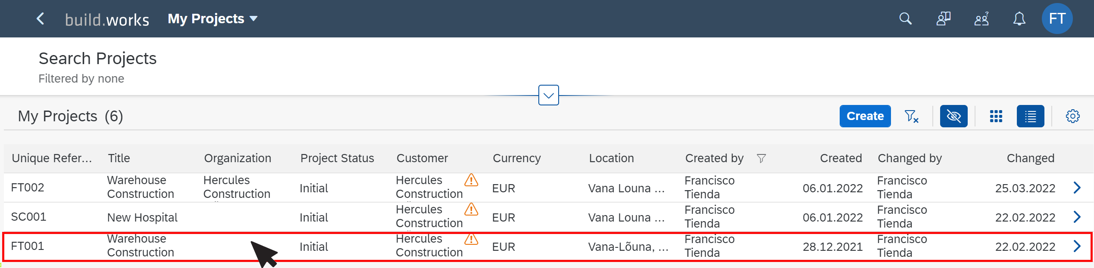Screen dimensions: 1094x268
Task: Click the warning icon in FT002 customer cell
Action: (471, 180)
